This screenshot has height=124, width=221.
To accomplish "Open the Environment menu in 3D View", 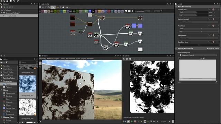I will (x=70, y=59).
